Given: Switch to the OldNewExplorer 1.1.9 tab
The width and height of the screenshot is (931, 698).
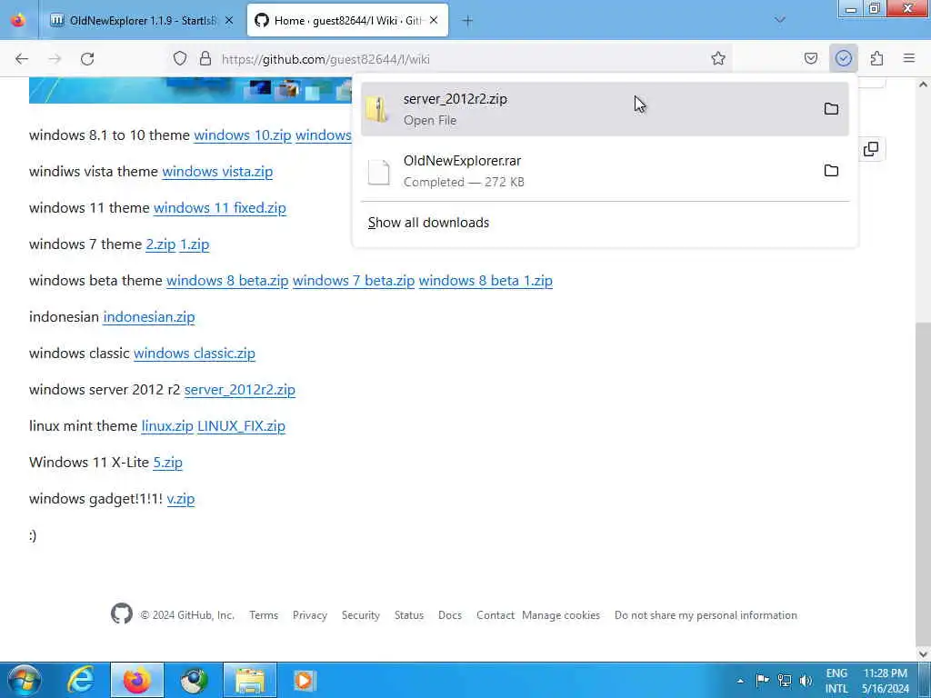Looking at the screenshot, I should pyautogui.click(x=141, y=21).
